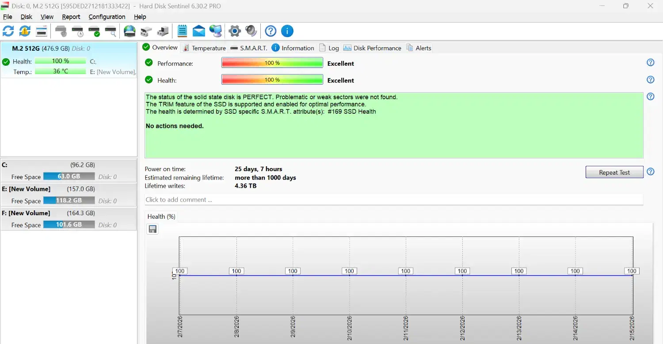Open the Configuration menu

click(107, 17)
